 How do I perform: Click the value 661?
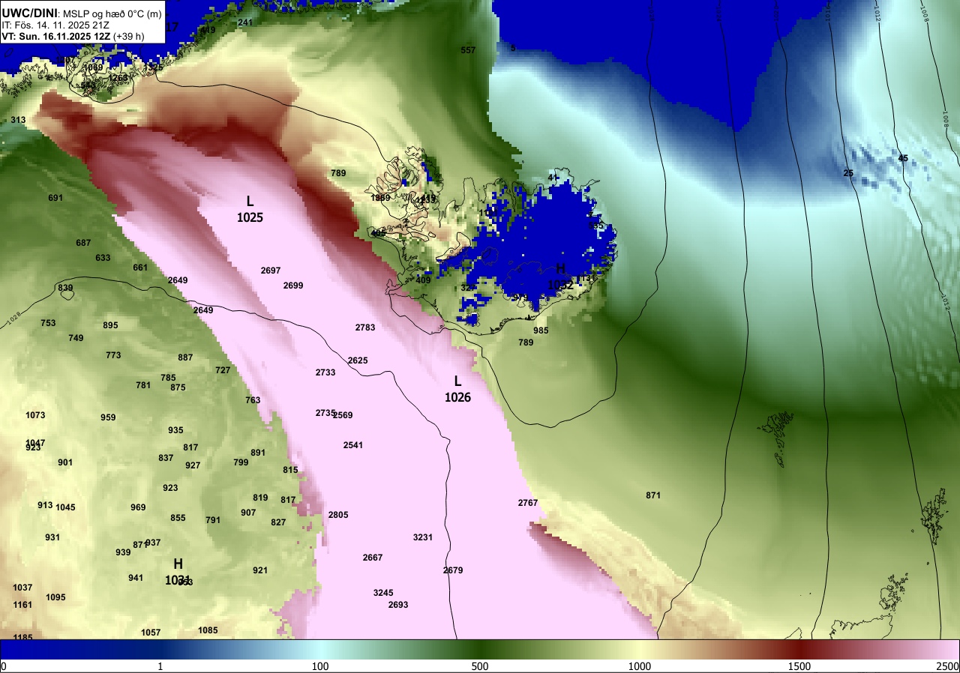coord(140,268)
